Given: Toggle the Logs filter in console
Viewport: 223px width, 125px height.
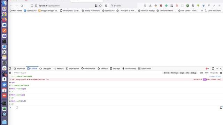Looking at the screenshot, I should click(182, 73).
